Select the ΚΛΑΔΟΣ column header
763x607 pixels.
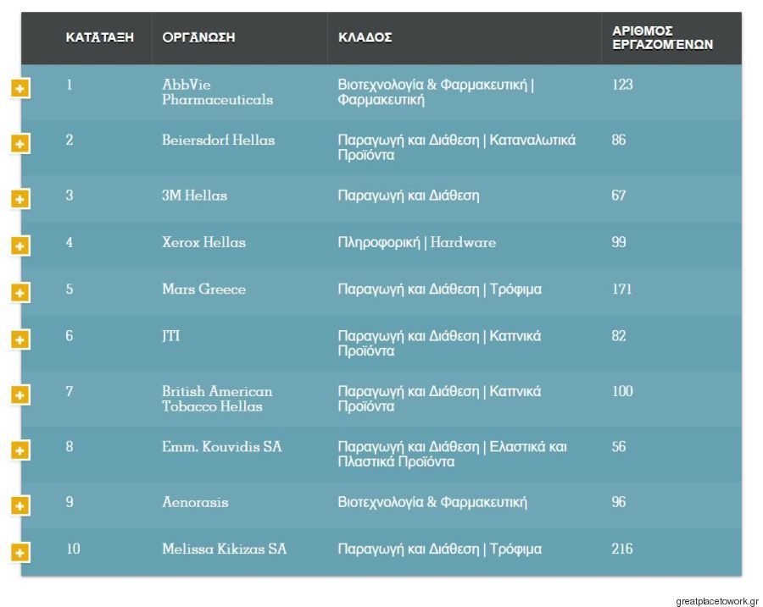365,37
